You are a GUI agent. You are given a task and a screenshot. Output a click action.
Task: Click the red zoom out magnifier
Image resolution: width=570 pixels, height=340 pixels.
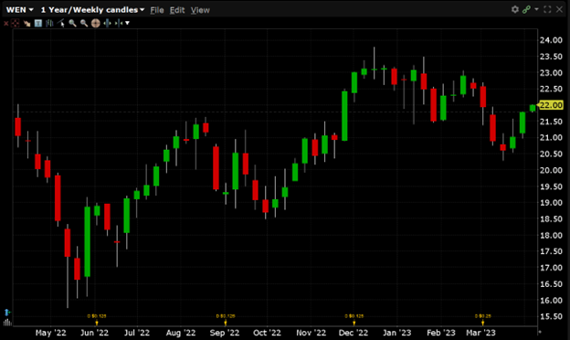coord(84,23)
